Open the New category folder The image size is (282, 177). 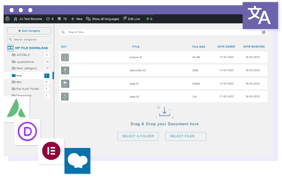pos(25,68)
